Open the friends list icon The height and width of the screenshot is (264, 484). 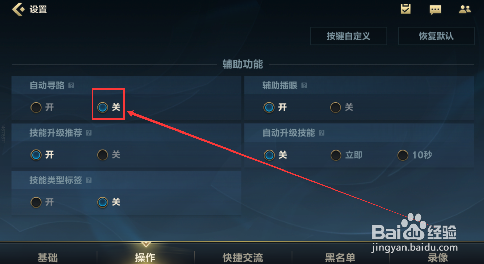tap(465, 9)
